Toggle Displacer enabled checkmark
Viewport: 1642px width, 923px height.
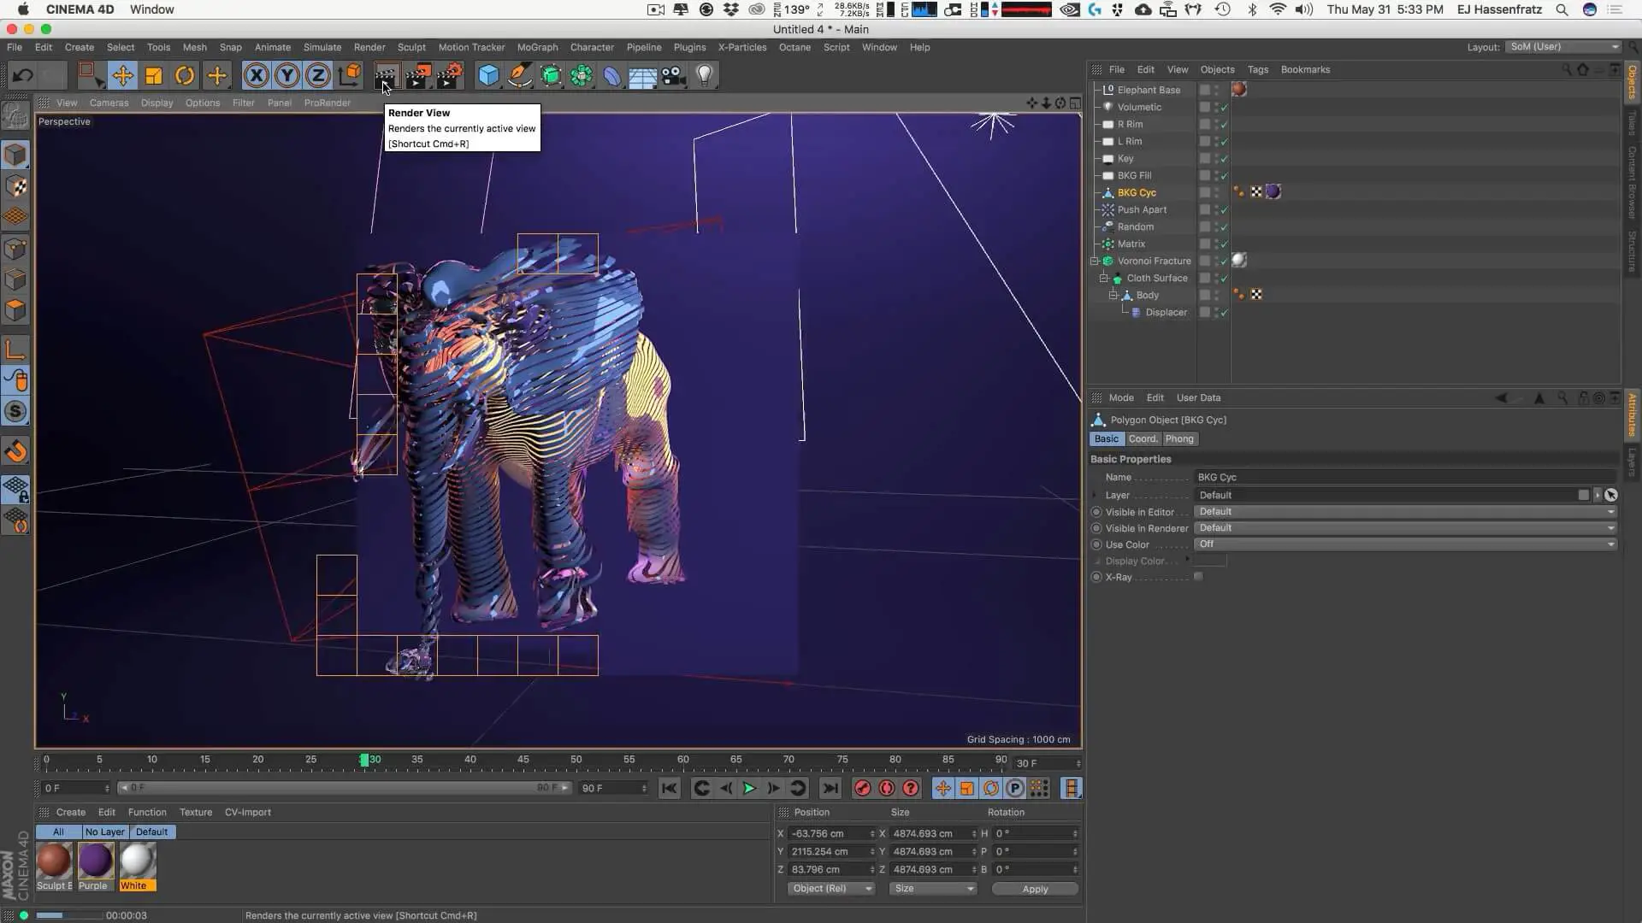coord(1225,312)
